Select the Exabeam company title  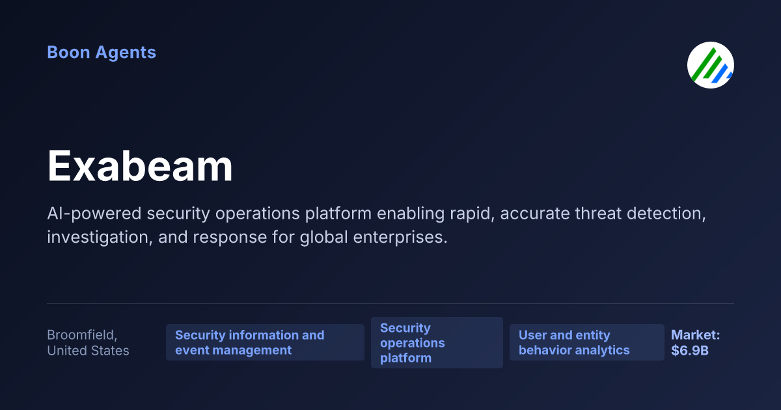(x=140, y=167)
